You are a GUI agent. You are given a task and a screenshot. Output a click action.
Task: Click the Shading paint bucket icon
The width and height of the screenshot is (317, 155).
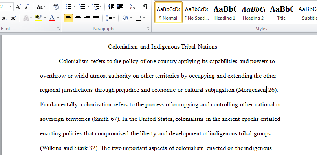pyautogui.click(x=125, y=18)
